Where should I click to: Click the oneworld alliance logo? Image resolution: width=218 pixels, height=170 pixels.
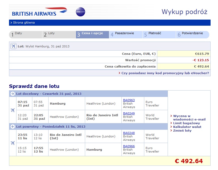pyautogui.click(x=80, y=12)
